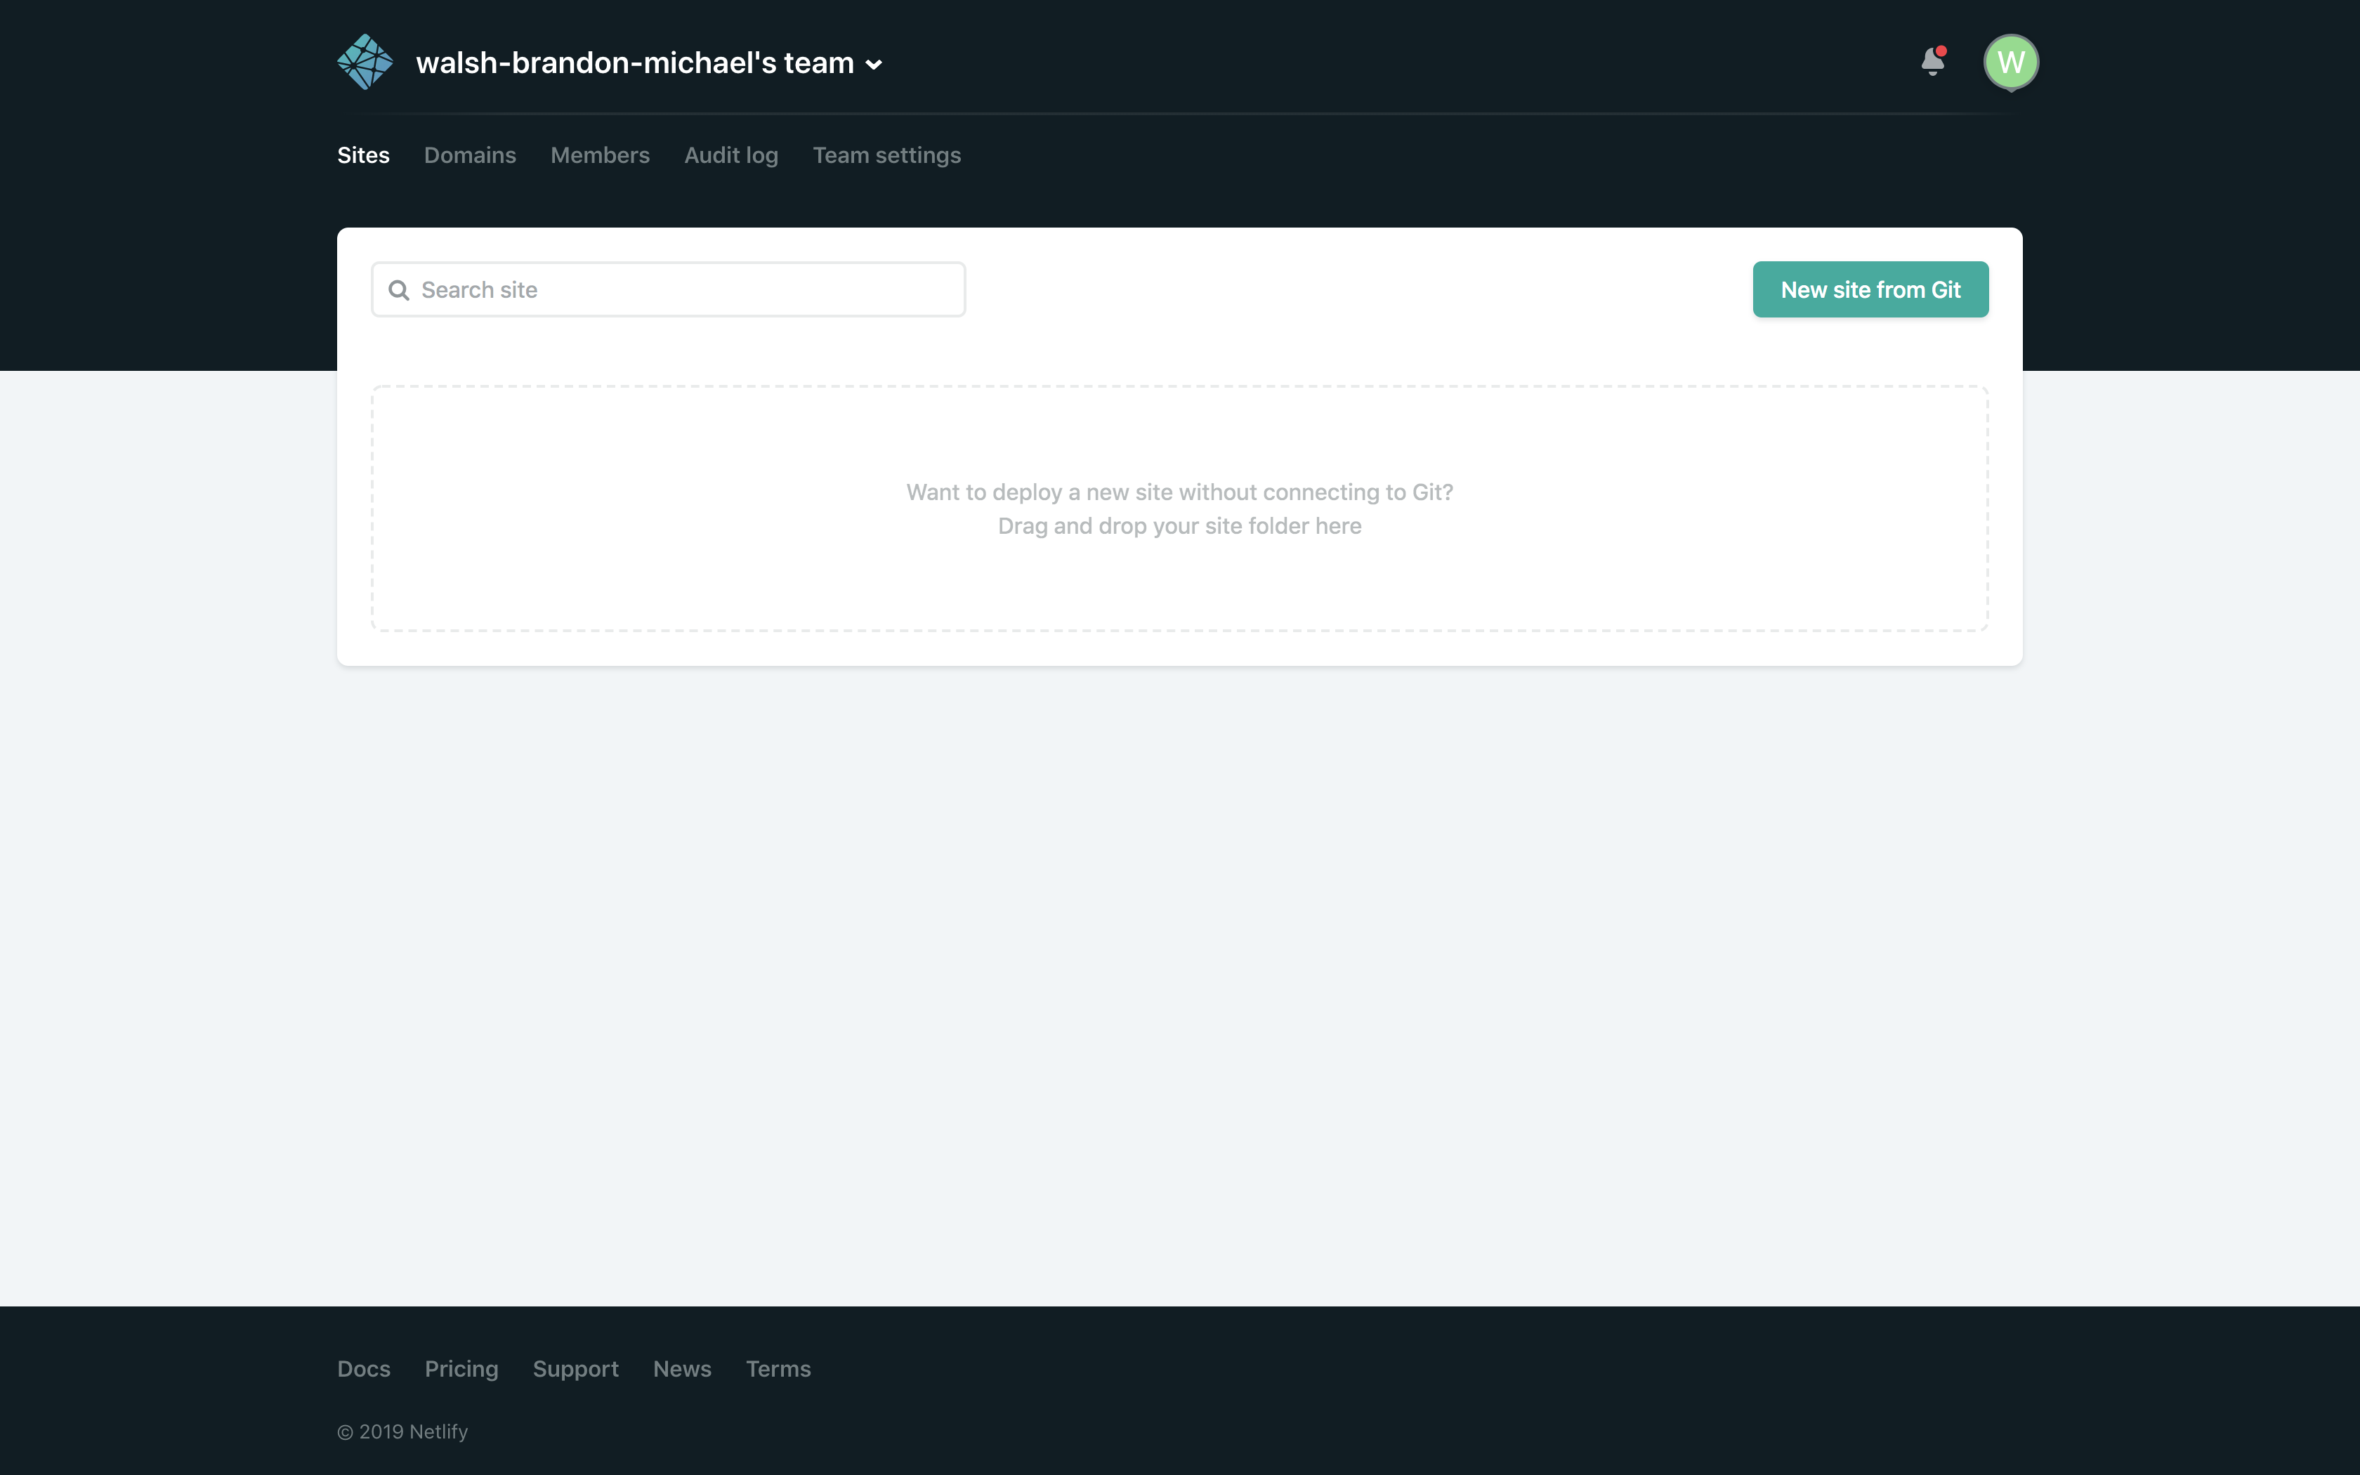Viewport: 2360px width, 1475px height.
Task: Open the Support link
Action: coord(575,1369)
